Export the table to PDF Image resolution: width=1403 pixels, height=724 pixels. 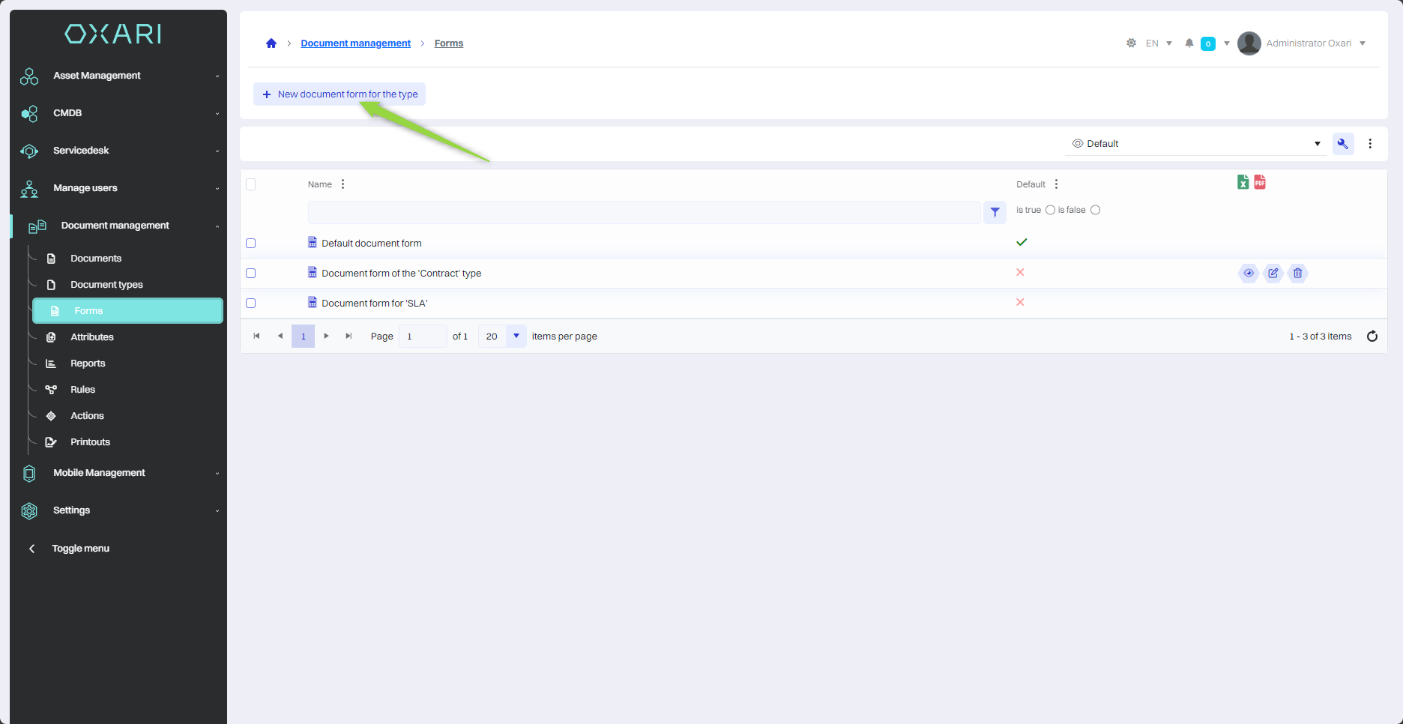[1260, 182]
